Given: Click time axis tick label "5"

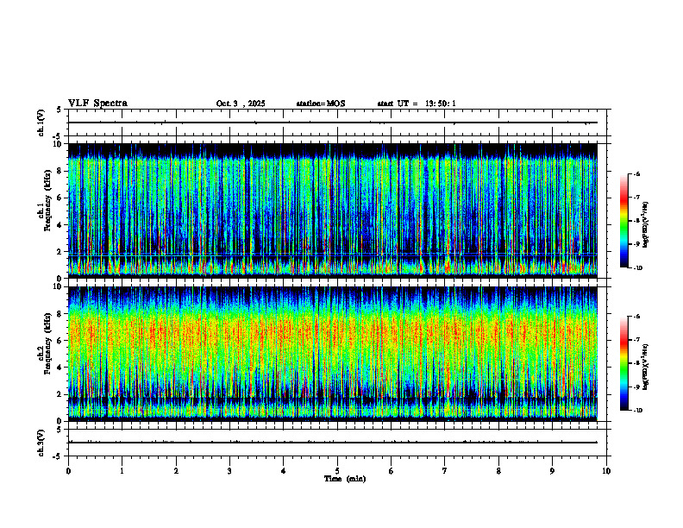Looking at the screenshot, I should (x=337, y=471).
